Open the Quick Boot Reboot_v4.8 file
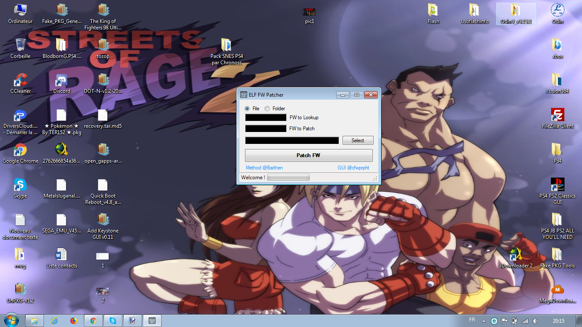 103,192
